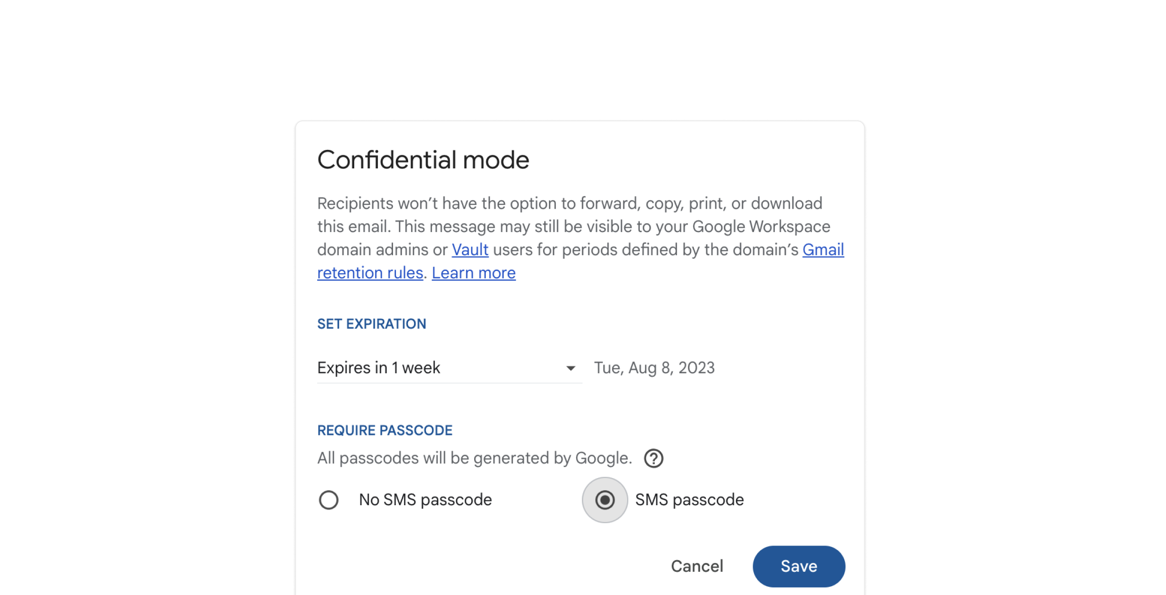Click the expiration dropdown arrow
The image size is (1166, 595).
pos(571,368)
